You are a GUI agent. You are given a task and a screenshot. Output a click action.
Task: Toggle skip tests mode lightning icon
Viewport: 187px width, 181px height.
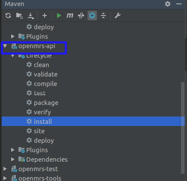pos(92,15)
